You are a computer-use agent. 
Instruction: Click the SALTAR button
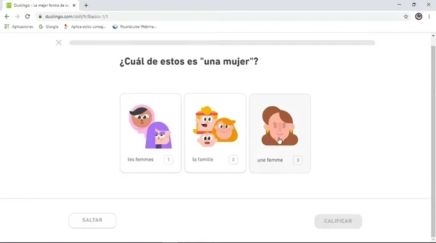point(92,220)
